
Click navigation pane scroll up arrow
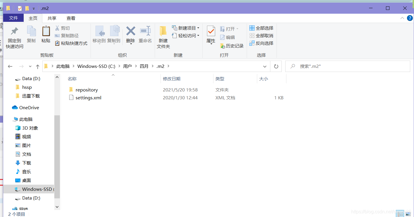click(57, 77)
